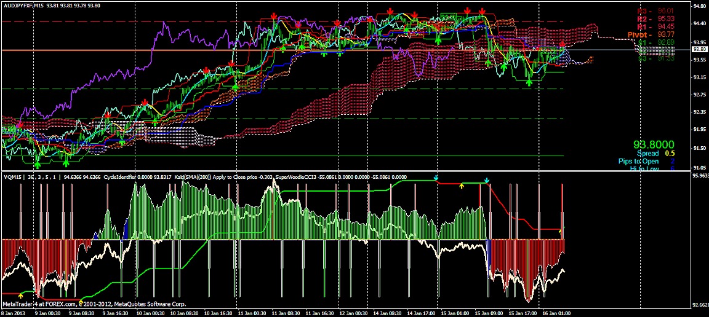Image resolution: width=709 pixels, height=317 pixels.
Task: Click the first cyan down arrow in indicator window
Action: coord(436,178)
